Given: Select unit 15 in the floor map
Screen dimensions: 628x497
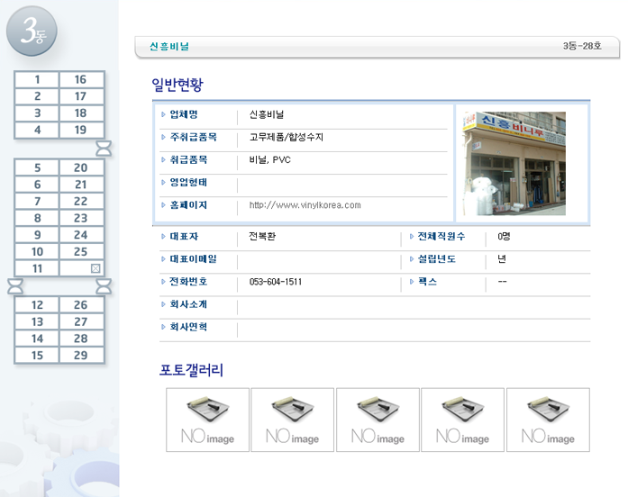Looking at the screenshot, I should 37,356.
